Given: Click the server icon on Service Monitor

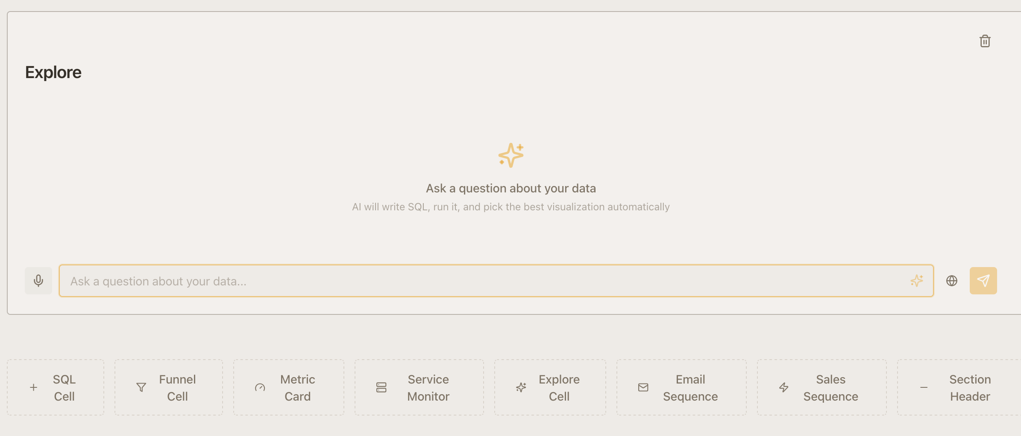Looking at the screenshot, I should click(x=381, y=387).
